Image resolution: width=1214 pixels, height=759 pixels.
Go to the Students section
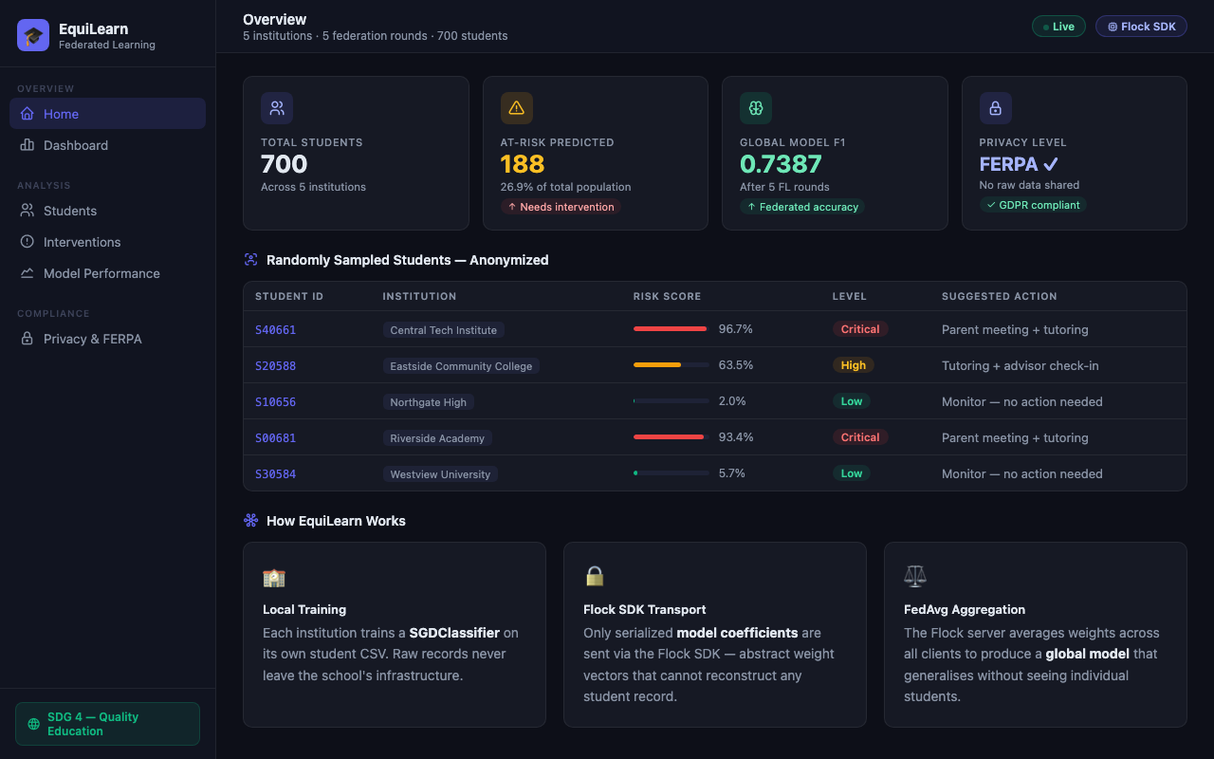pos(107,211)
